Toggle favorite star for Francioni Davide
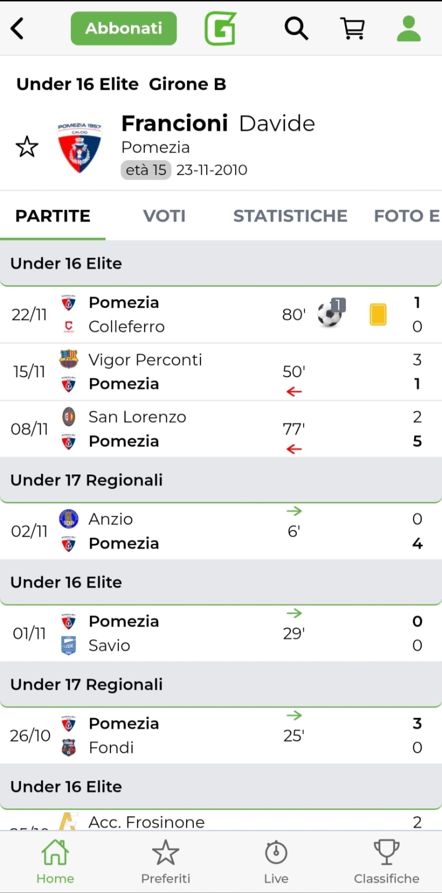This screenshot has width=442, height=893. pos(27,147)
